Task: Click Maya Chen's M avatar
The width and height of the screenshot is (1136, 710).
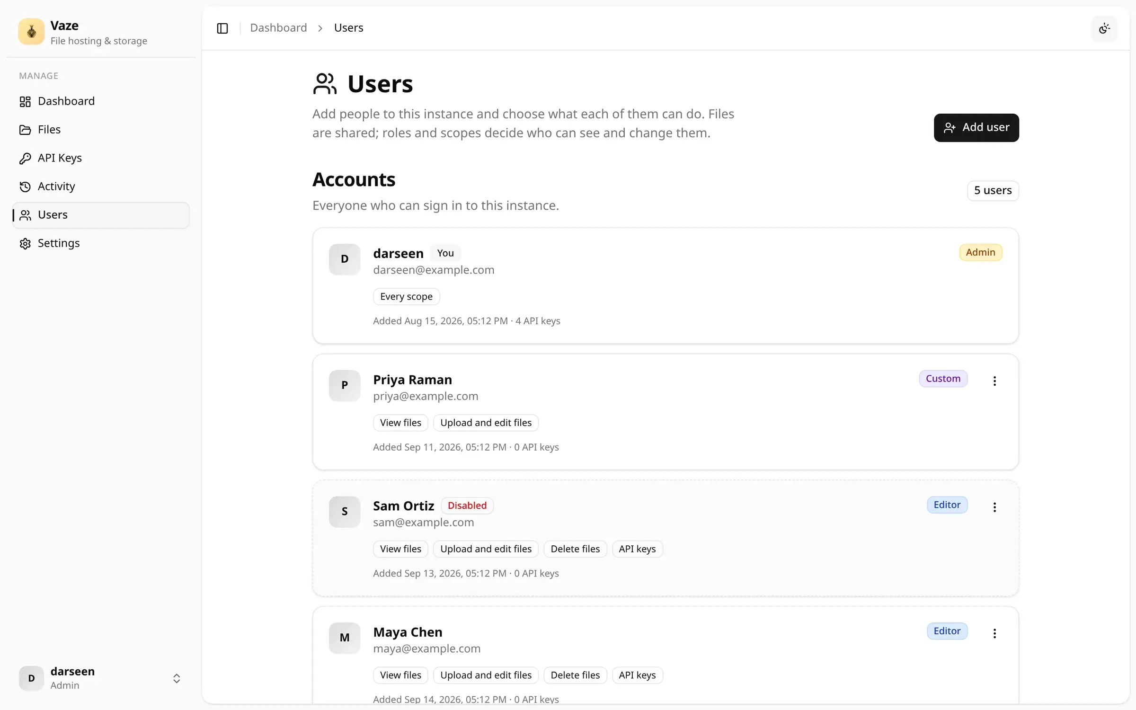Action: pyautogui.click(x=345, y=638)
